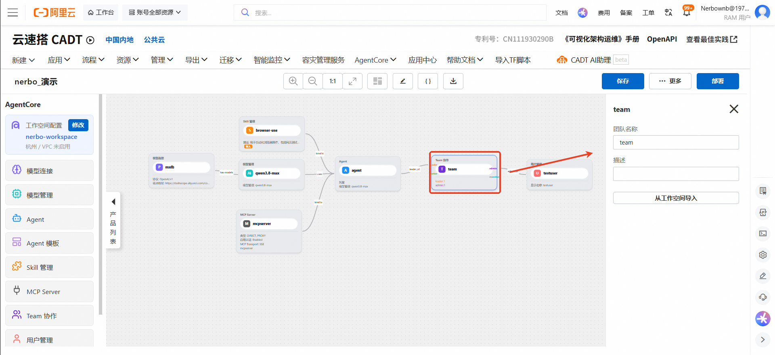Toggle fullscreen canvas view
This screenshot has height=355, width=775.
pos(352,81)
